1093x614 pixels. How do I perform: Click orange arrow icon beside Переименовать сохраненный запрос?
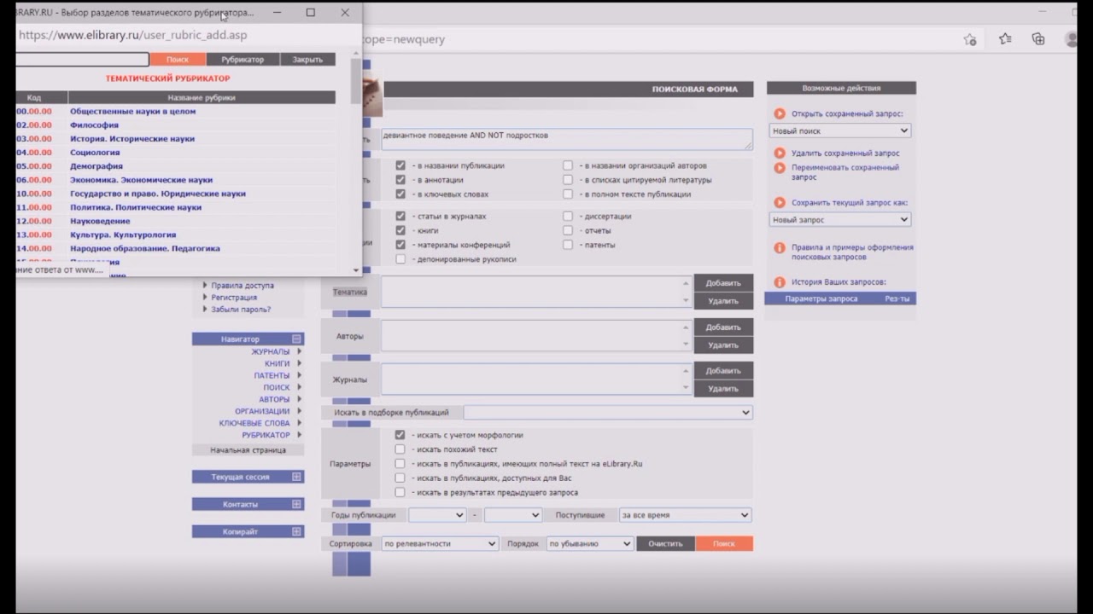[x=780, y=168]
